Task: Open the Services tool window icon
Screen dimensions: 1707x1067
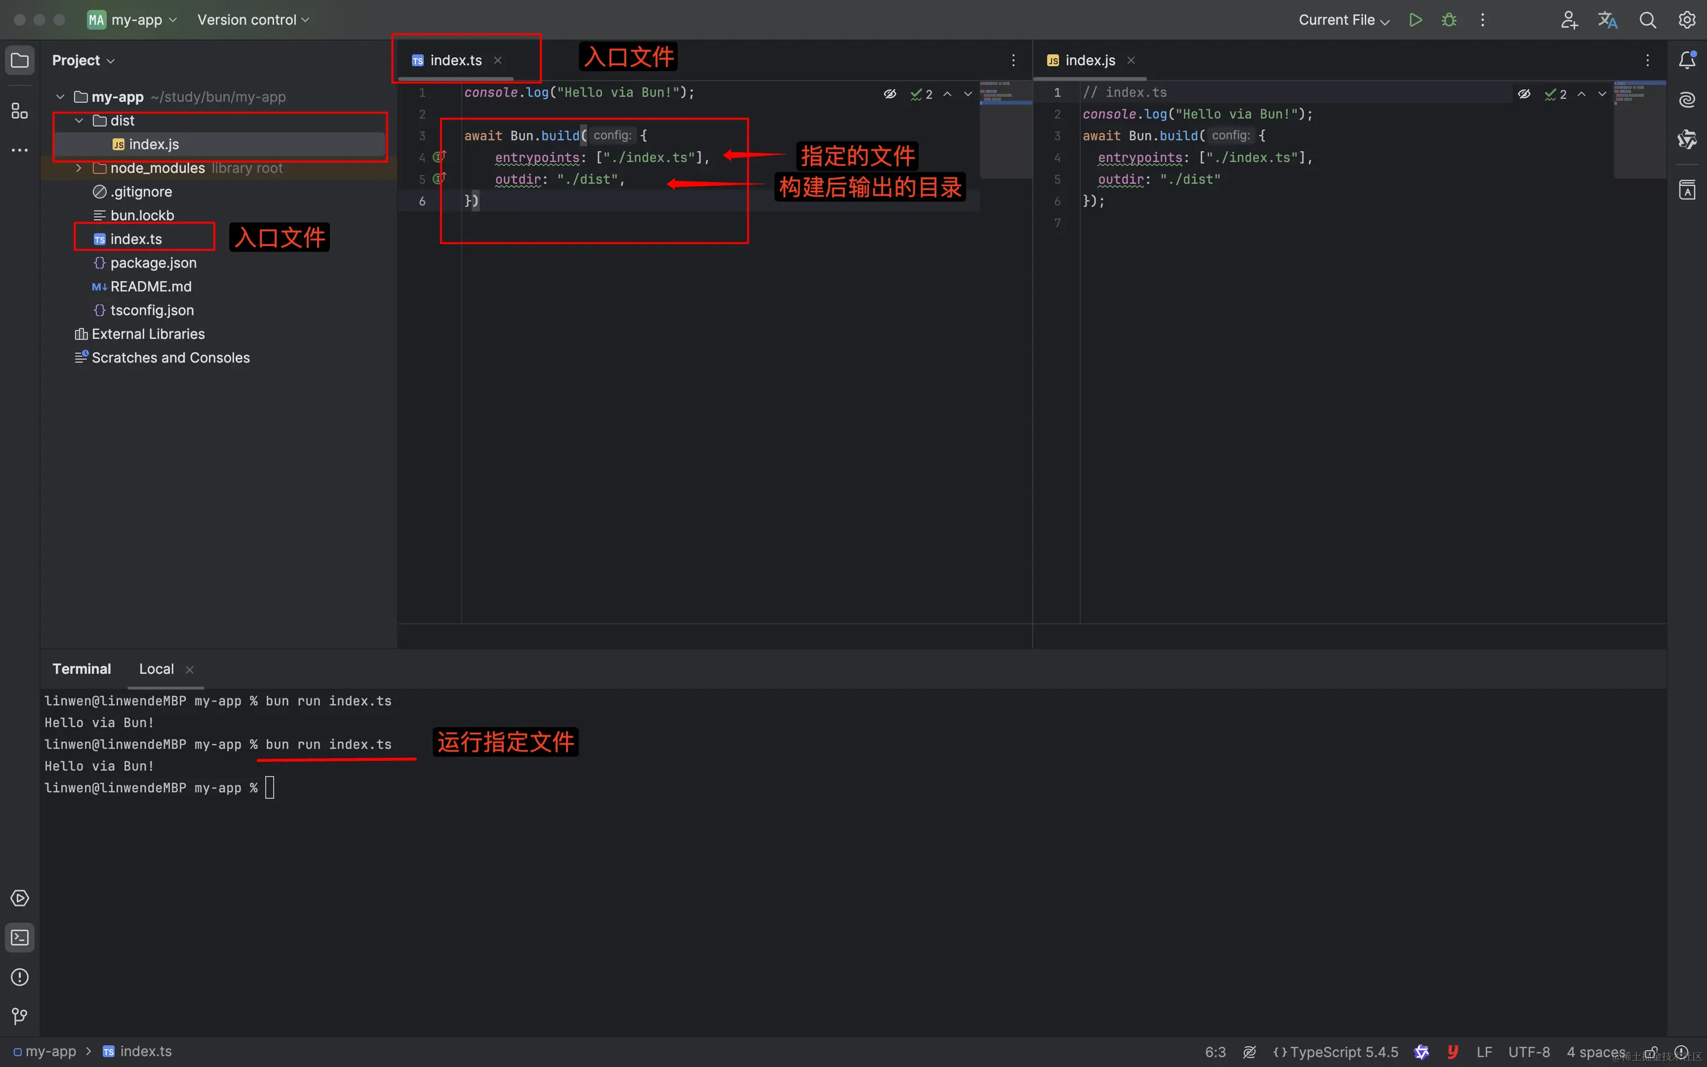Action: coord(20,898)
